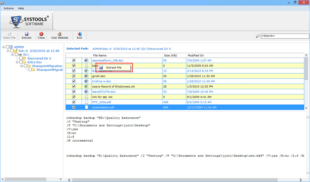
Task: Click the search magnifier icon
Action: tap(258, 36)
